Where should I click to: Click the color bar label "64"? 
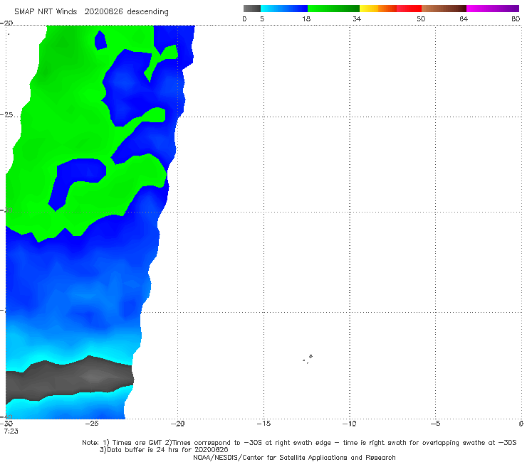click(x=464, y=19)
